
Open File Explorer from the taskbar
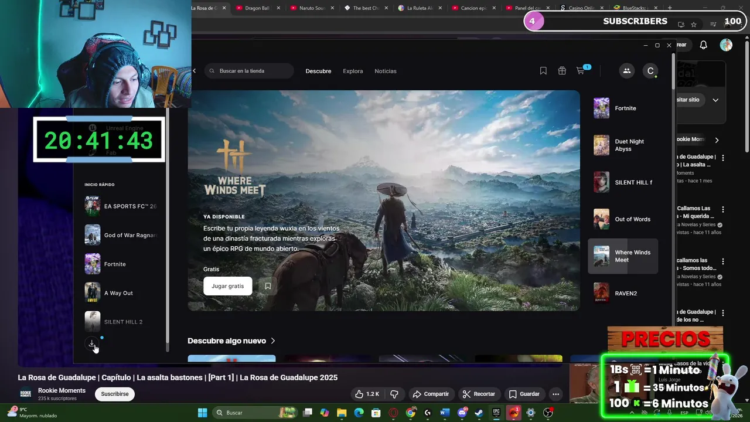[x=342, y=413]
